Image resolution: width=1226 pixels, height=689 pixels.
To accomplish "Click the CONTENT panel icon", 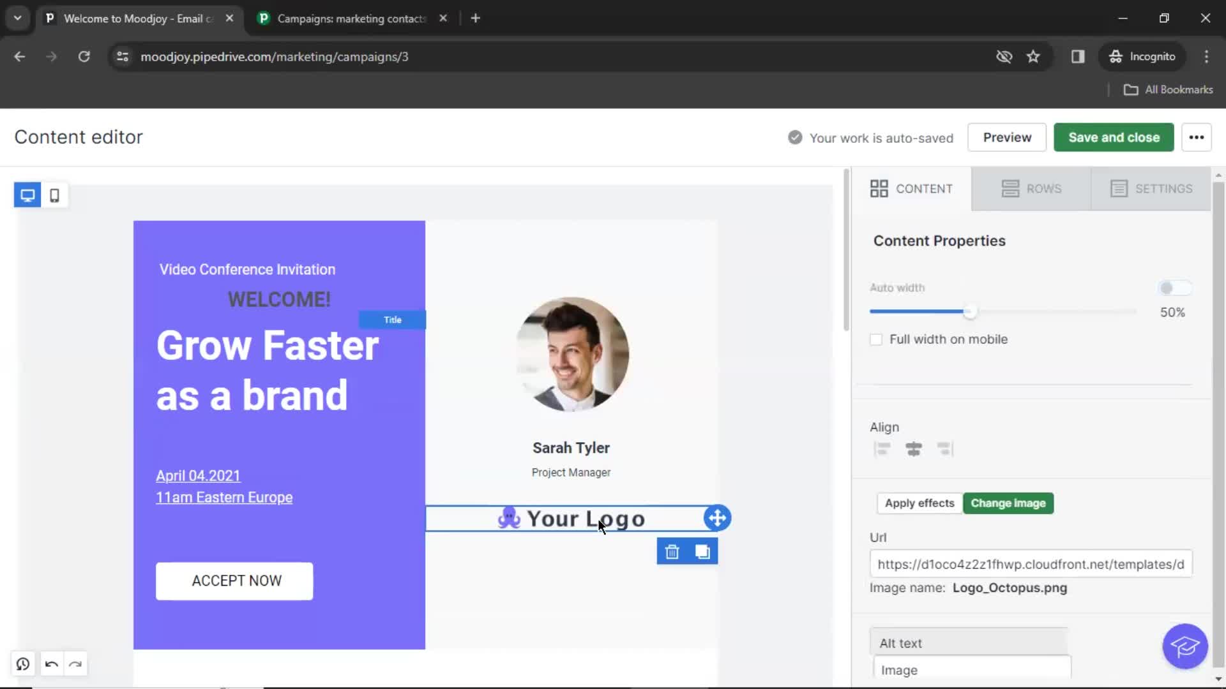I will tap(879, 188).
